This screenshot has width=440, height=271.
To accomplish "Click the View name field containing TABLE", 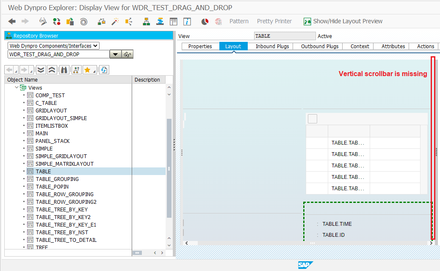I will click(x=285, y=36).
